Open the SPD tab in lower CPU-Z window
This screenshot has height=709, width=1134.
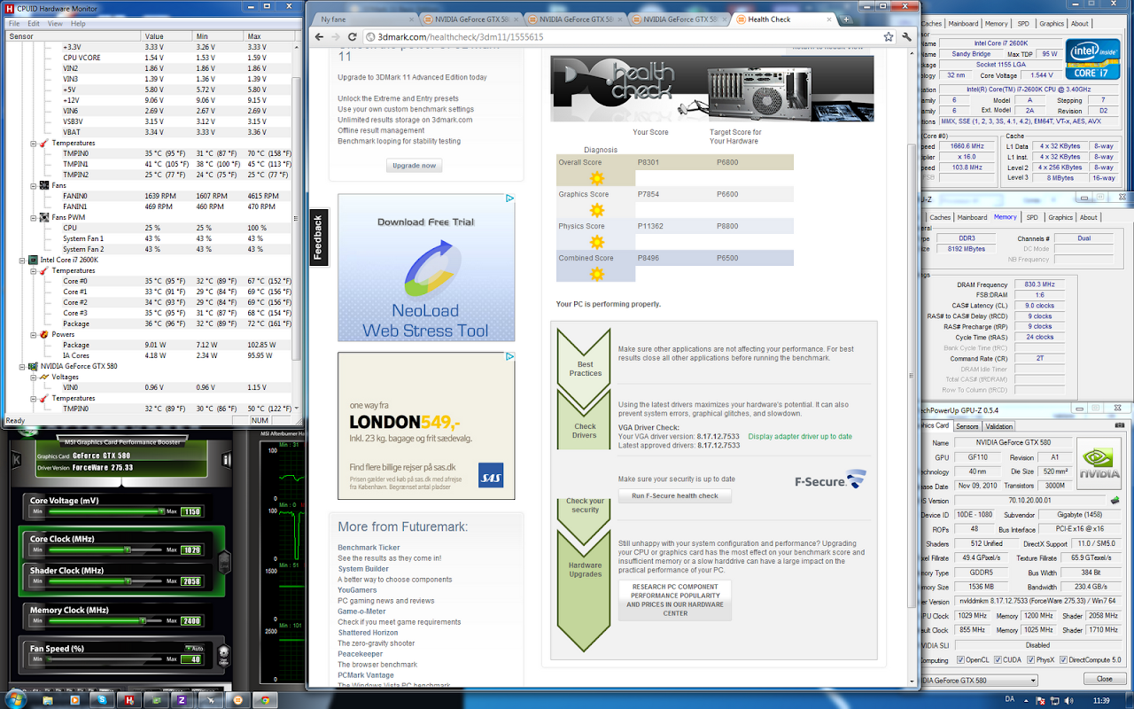(x=1032, y=217)
